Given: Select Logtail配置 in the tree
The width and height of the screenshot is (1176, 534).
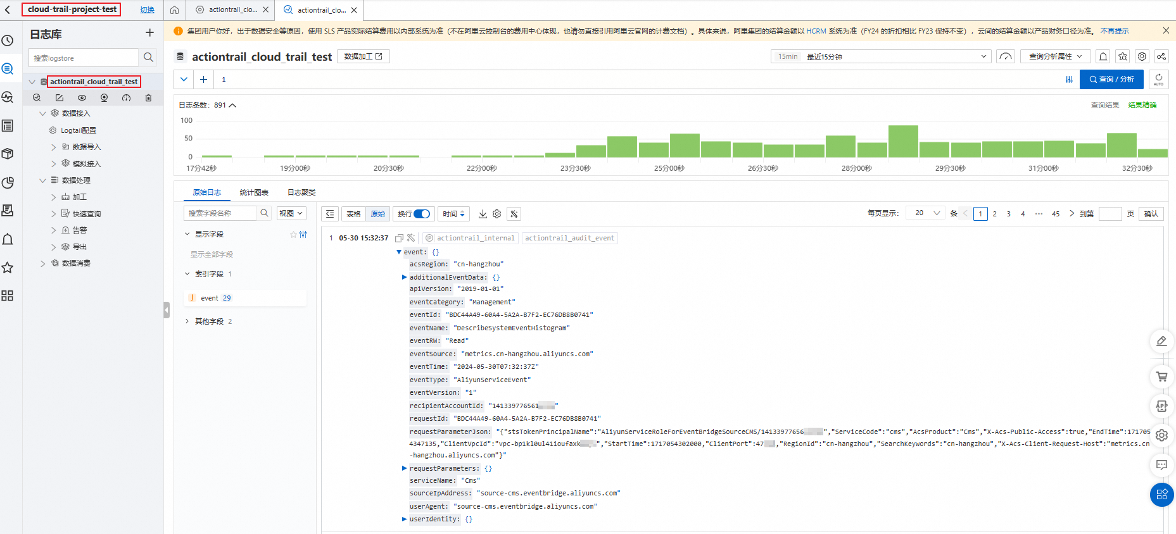Looking at the screenshot, I should coord(79,130).
